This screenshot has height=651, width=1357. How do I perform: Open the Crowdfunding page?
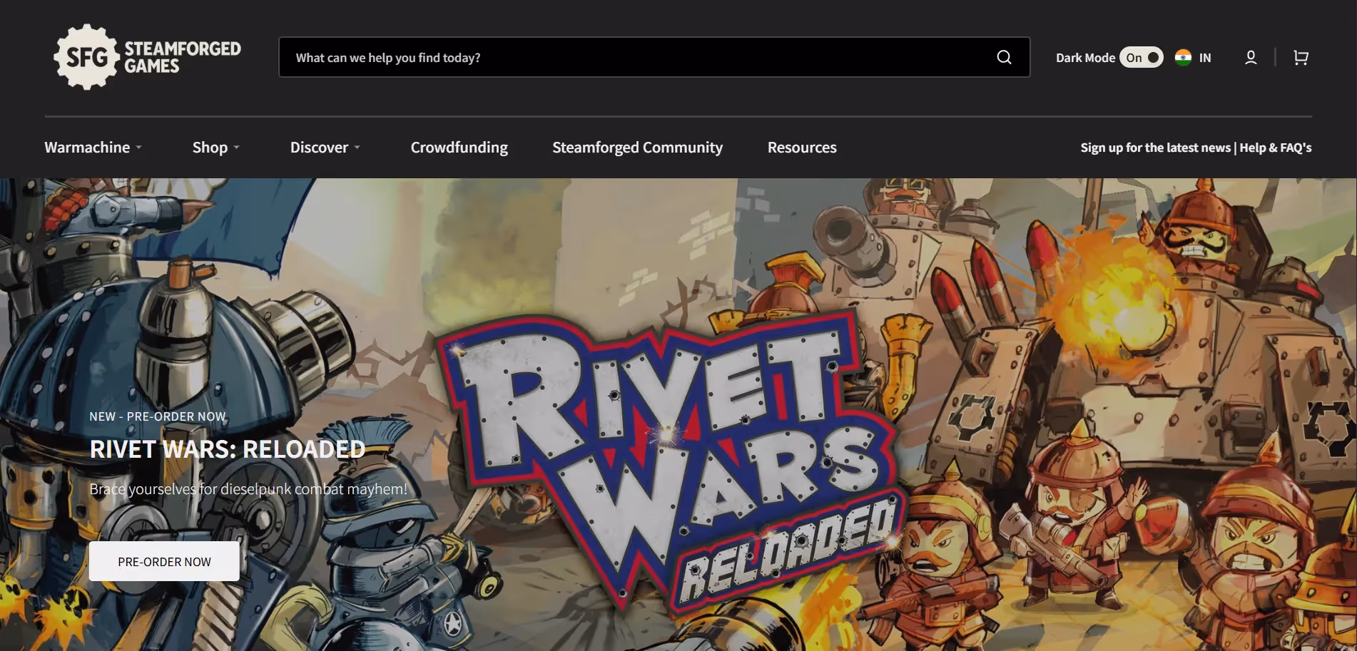click(x=459, y=148)
